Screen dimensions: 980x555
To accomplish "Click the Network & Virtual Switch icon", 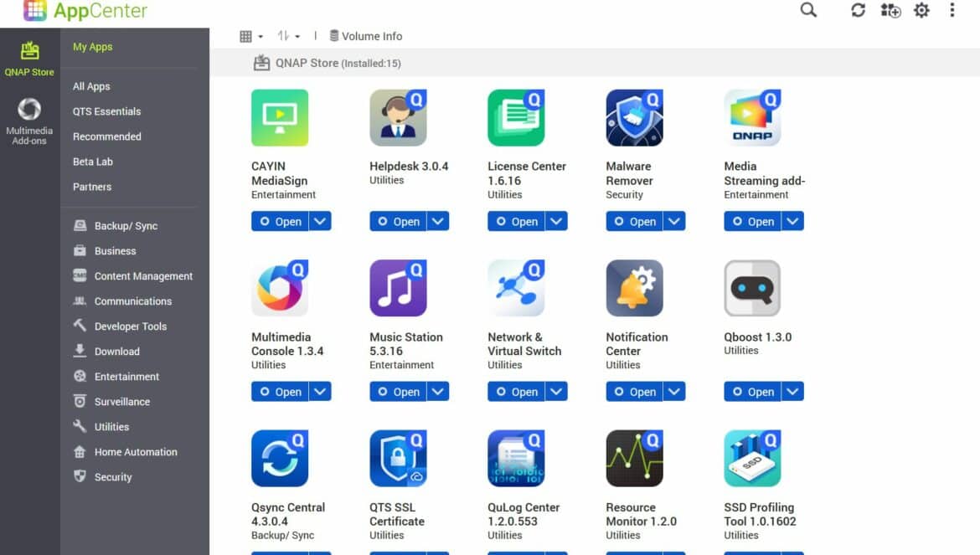I will coord(516,288).
